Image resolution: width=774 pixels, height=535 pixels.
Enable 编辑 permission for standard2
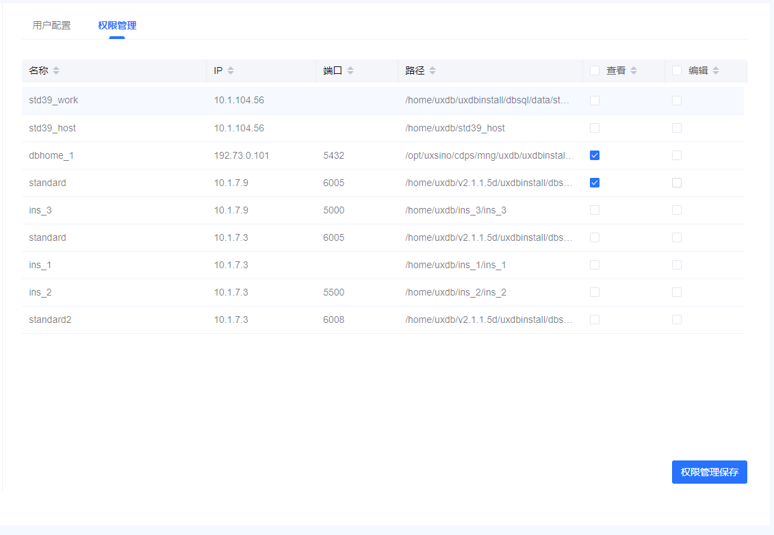[677, 319]
